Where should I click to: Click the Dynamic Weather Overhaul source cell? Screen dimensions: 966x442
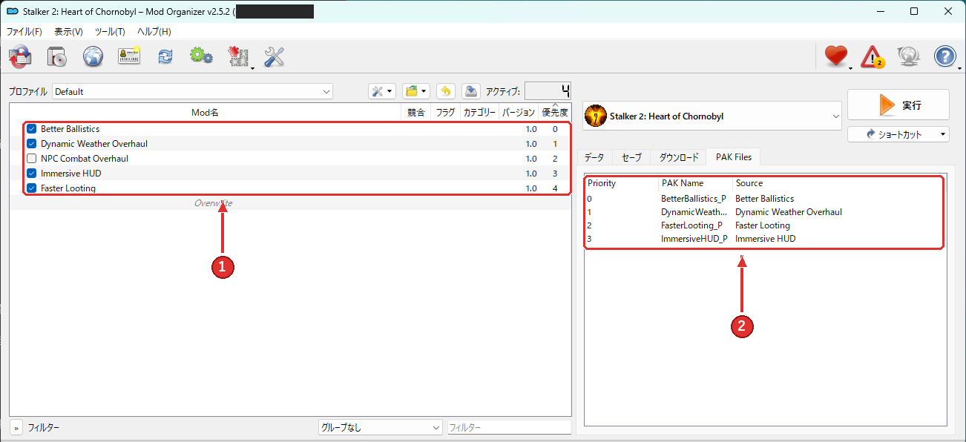(788, 212)
